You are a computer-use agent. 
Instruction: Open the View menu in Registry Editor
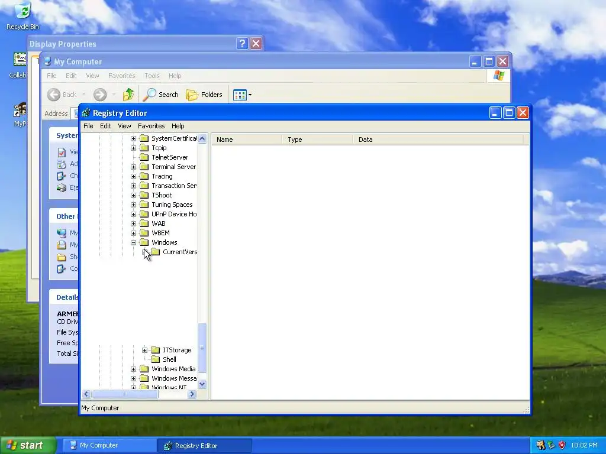pyautogui.click(x=124, y=126)
